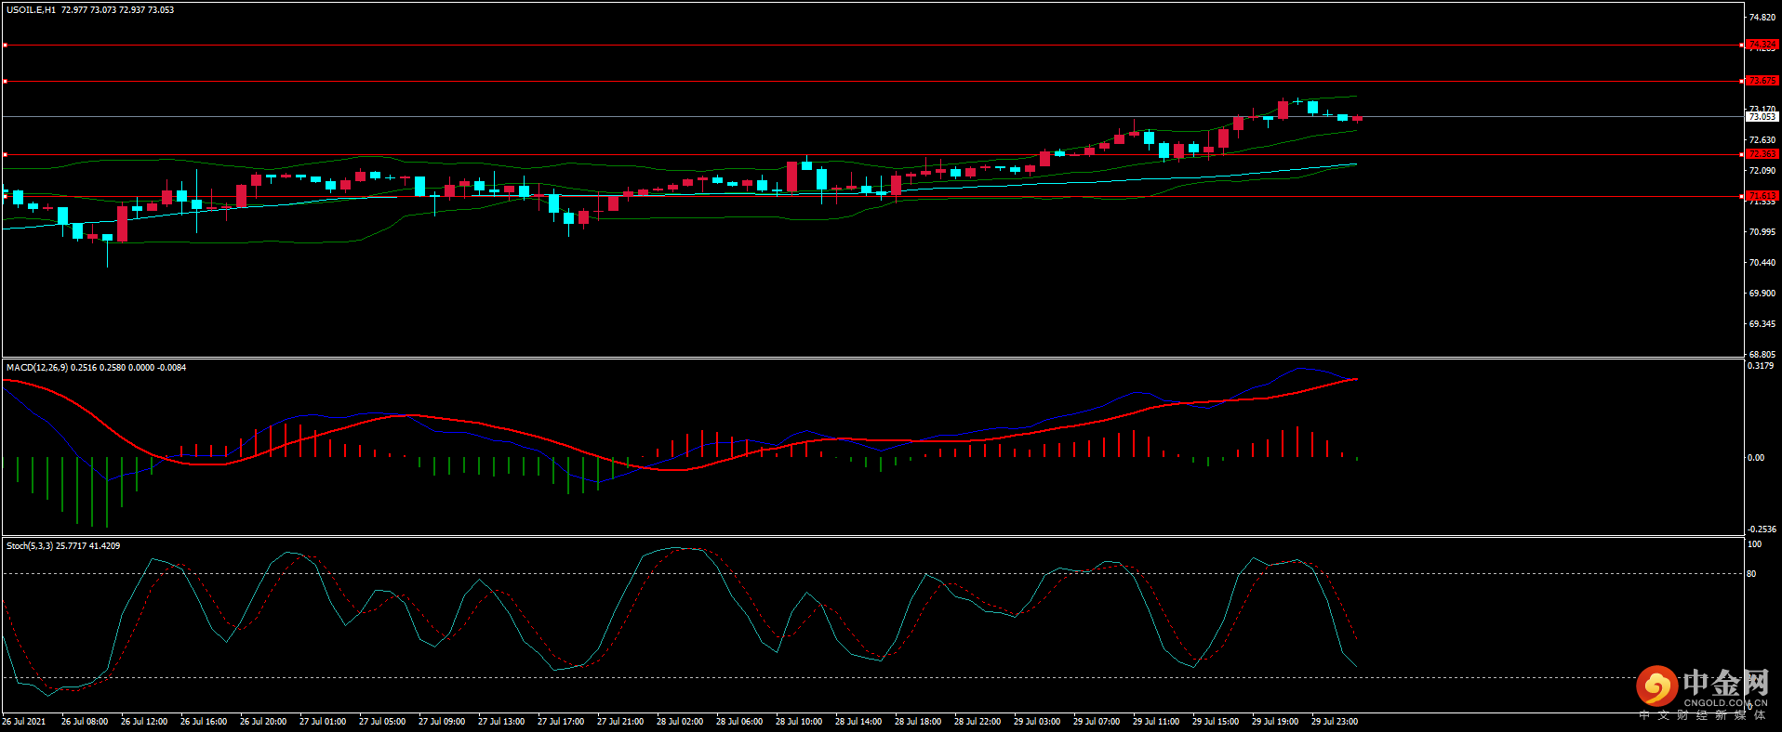Click the 29 Jul 23:00 time label

pos(1334,722)
